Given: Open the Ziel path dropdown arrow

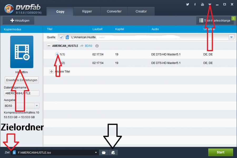Looking at the screenshot, I should (x=96, y=152).
